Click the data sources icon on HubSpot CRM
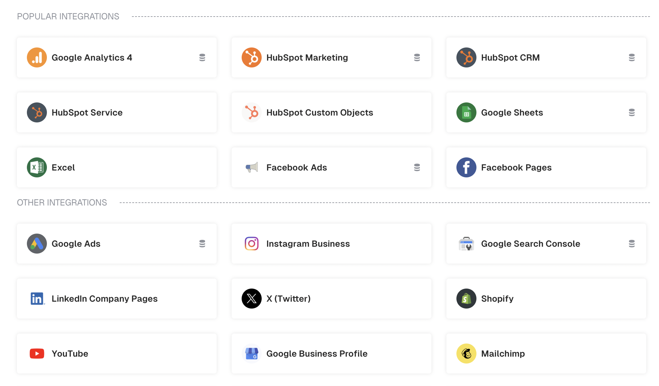 coord(632,57)
